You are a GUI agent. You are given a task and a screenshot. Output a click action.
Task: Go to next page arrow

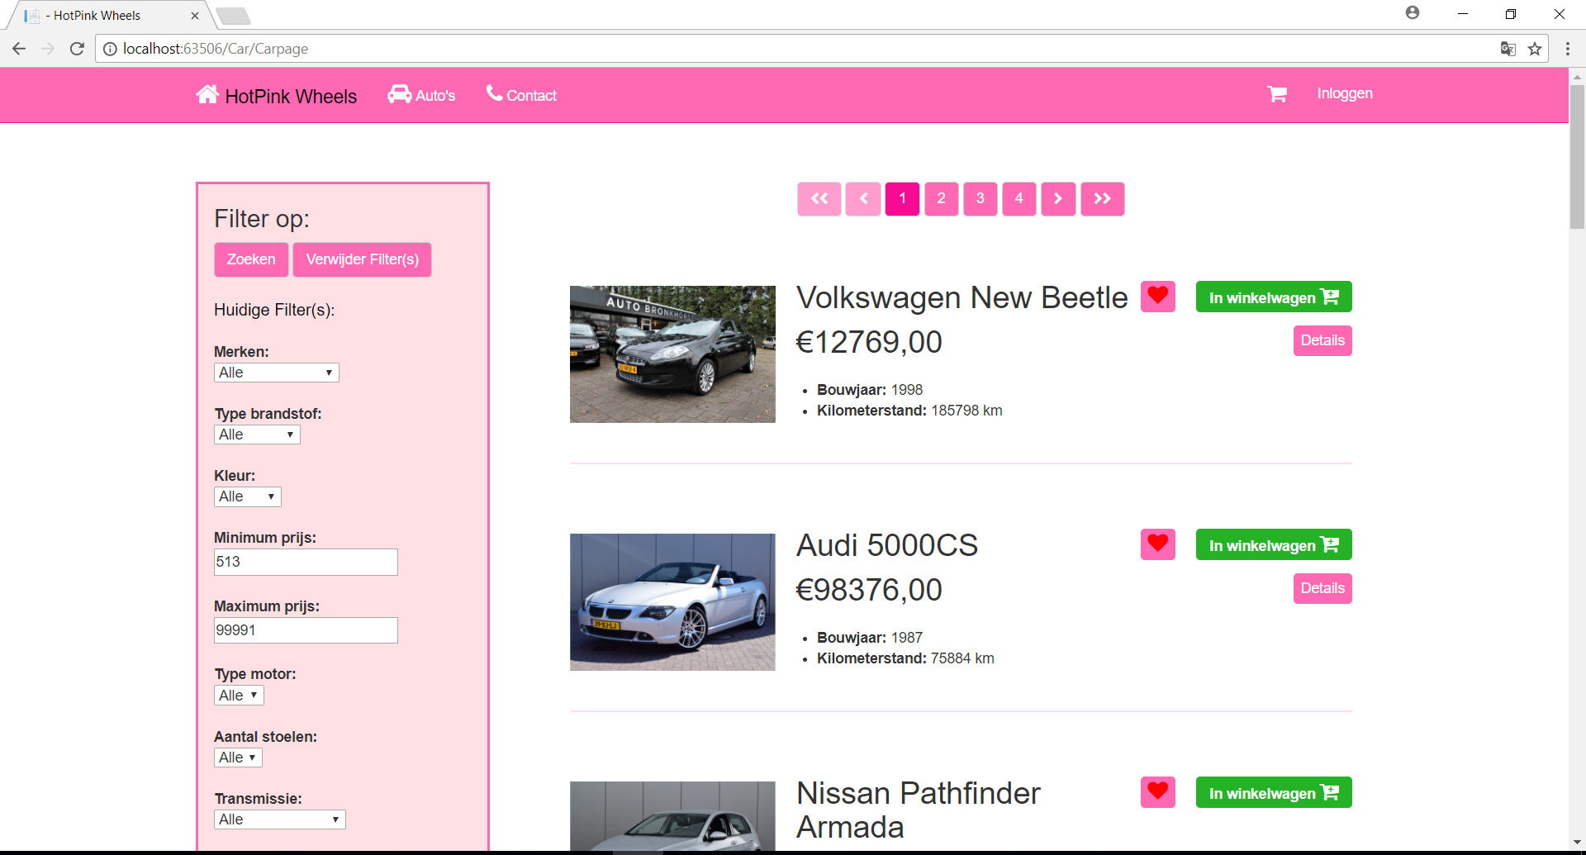point(1058,198)
